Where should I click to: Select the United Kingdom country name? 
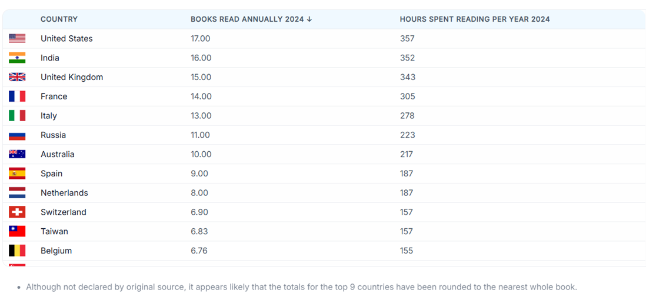click(x=72, y=77)
